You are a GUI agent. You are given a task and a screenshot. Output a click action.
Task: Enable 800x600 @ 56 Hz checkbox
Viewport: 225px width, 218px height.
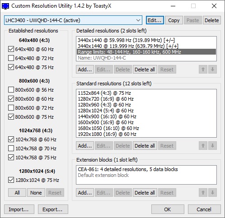[11, 90]
